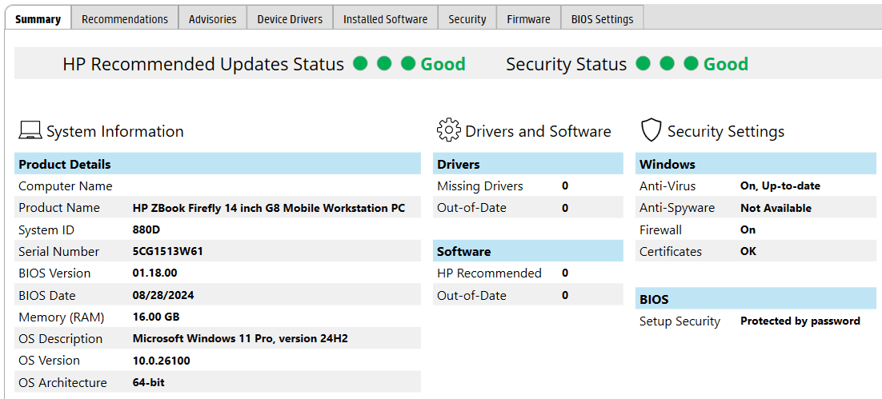Click Firewall status 'On'
Image resolution: width=882 pixels, height=399 pixels.
tap(748, 229)
